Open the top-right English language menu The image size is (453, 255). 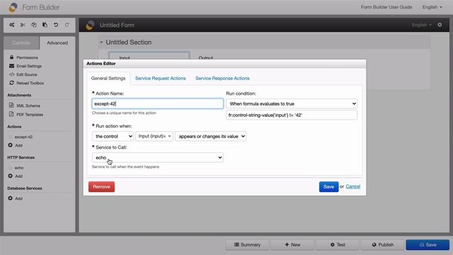pyautogui.click(x=432, y=7)
